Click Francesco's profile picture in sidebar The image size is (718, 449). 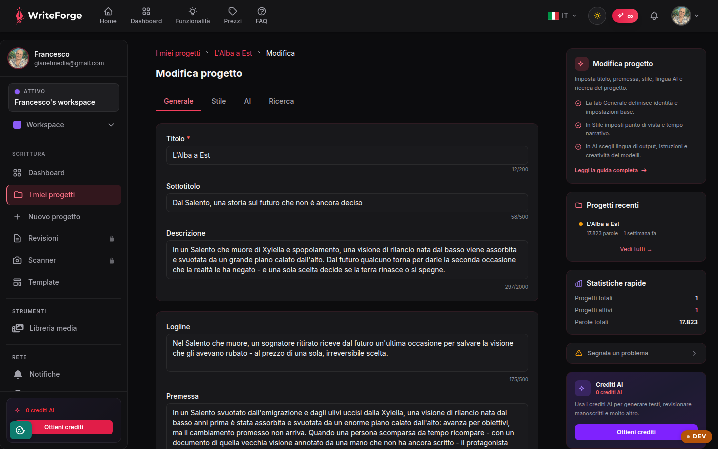(x=18, y=58)
